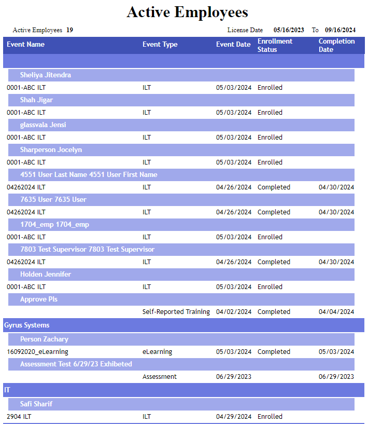Select the Event Type column header
The width and height of the screenshot is (368, 424).
click(160, 45)
